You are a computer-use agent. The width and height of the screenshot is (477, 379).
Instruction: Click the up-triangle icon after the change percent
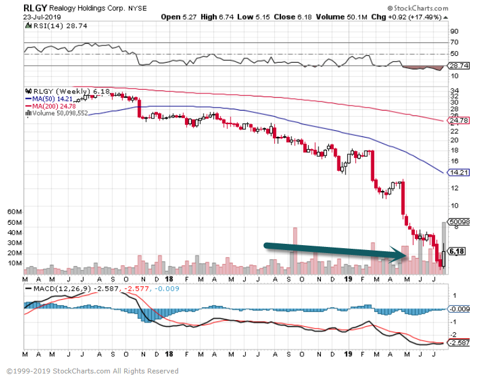coord(446,18)
